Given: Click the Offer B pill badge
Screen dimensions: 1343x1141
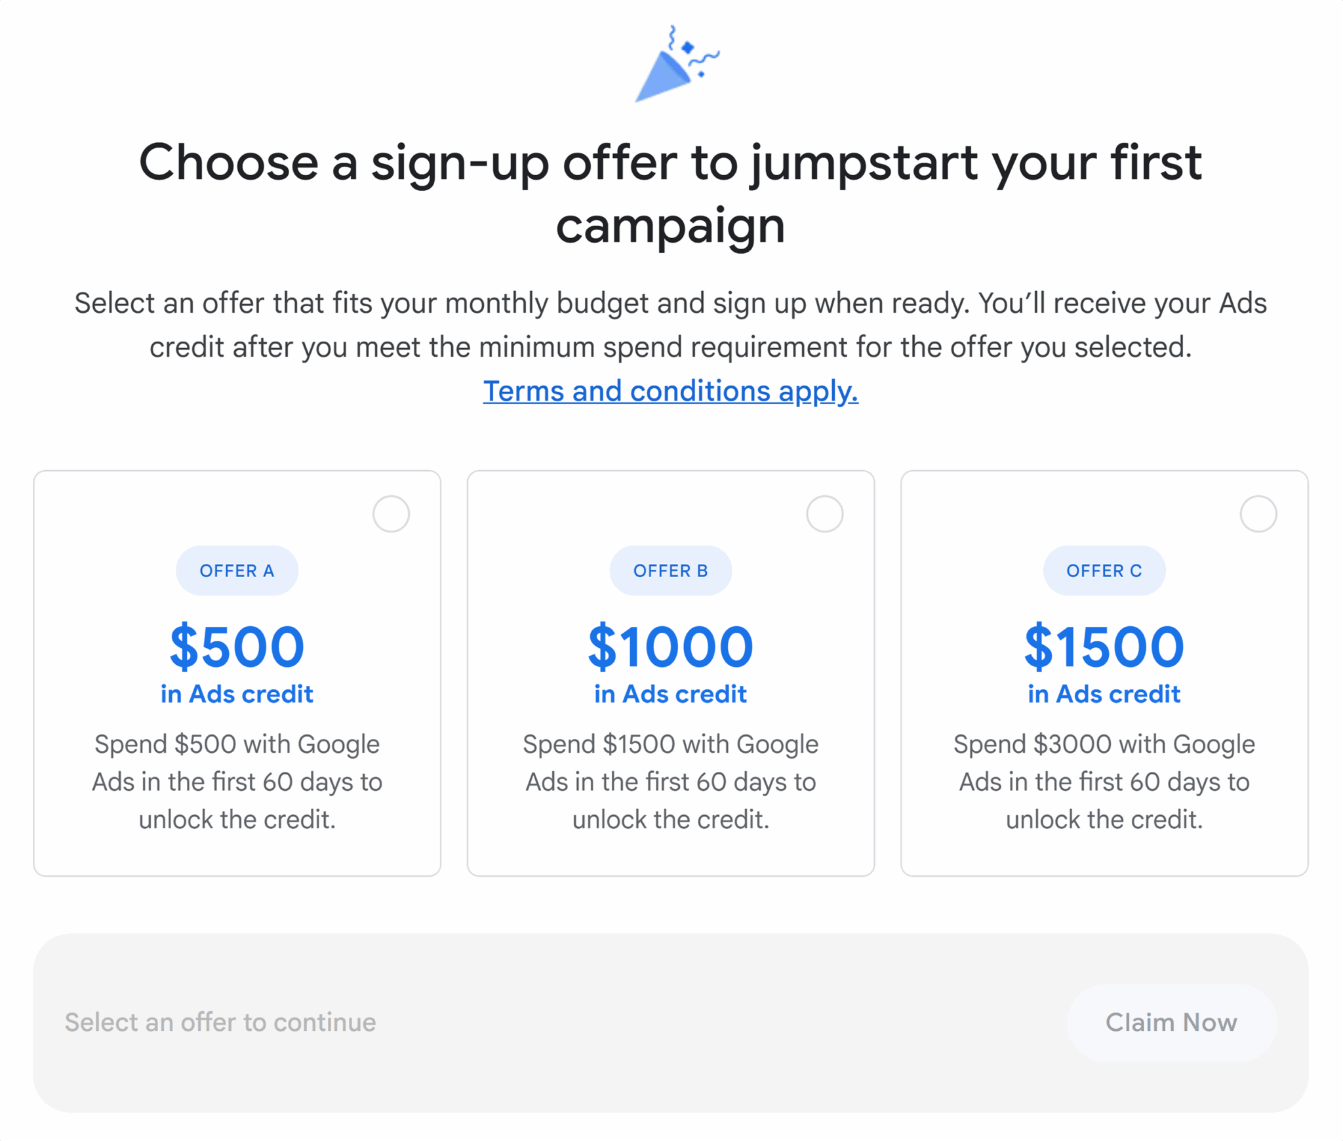Looking at the screenshot, I should (x=670, y=570).
